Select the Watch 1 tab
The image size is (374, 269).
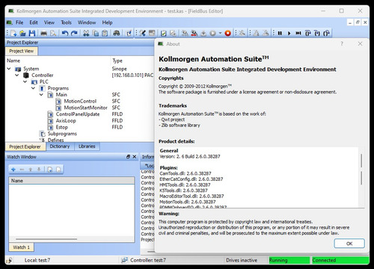point(22,247)
